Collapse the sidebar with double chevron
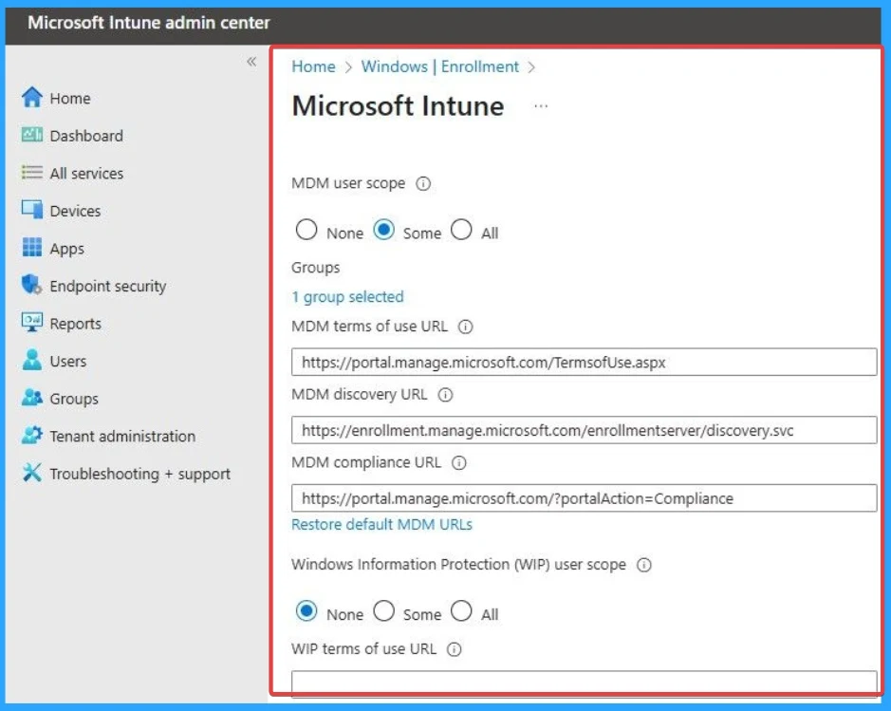Screen dimensions: 891x711 251,62
